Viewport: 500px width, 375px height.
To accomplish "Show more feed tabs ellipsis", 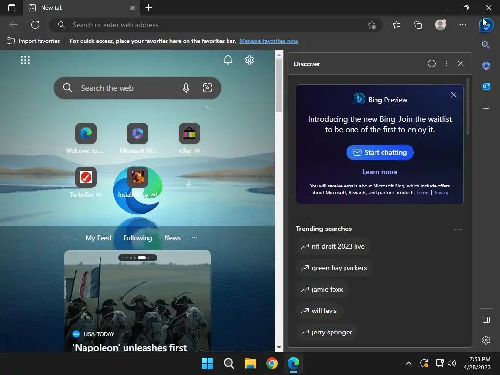I will tap(194, 237).
